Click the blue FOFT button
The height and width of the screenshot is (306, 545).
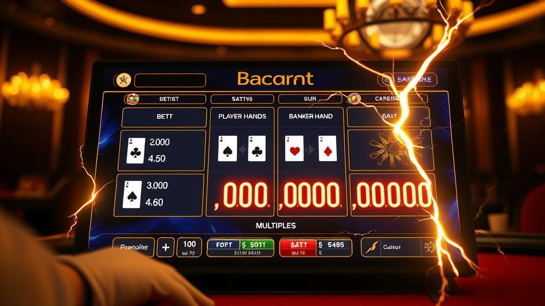pyautogui.click(x=224, y=244)
